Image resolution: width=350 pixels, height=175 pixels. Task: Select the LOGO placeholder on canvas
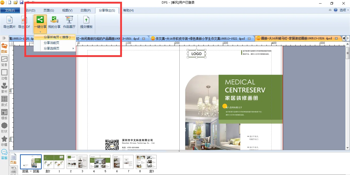pos(197,54)
